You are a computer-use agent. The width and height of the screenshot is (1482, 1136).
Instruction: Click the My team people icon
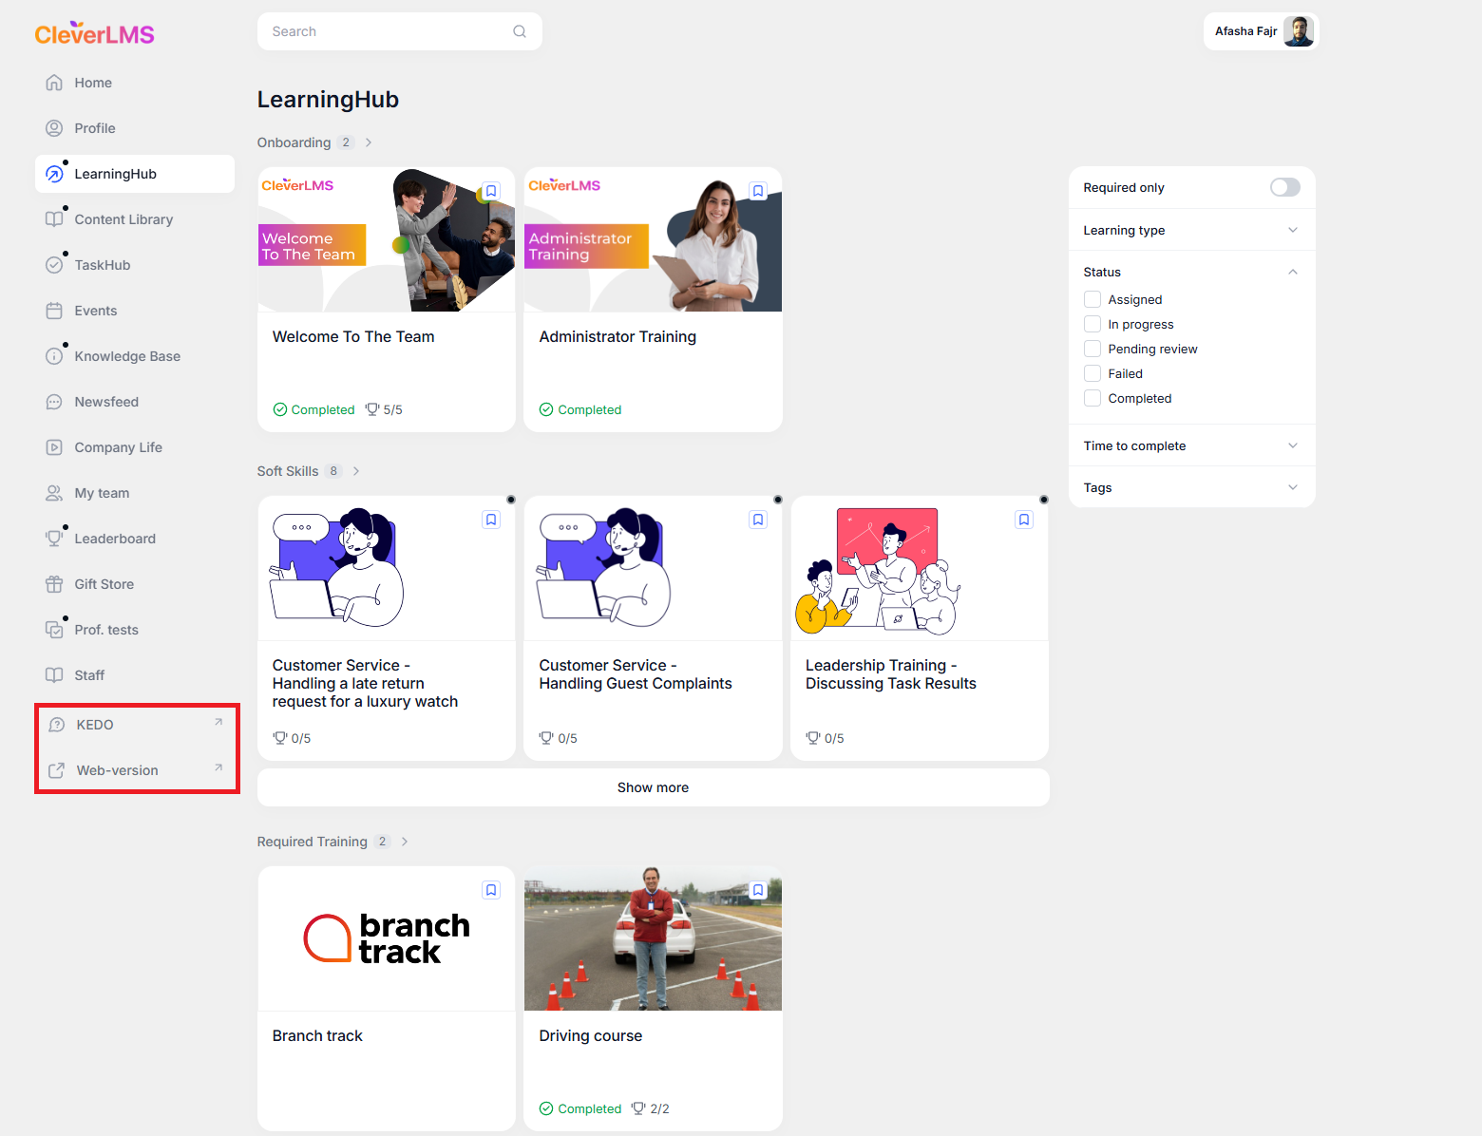coord(54,493)
